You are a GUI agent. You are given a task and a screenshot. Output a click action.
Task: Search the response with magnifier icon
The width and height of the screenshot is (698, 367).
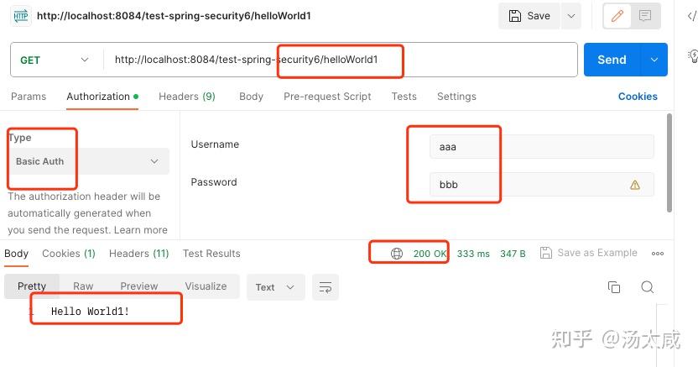tap(648, 287)
